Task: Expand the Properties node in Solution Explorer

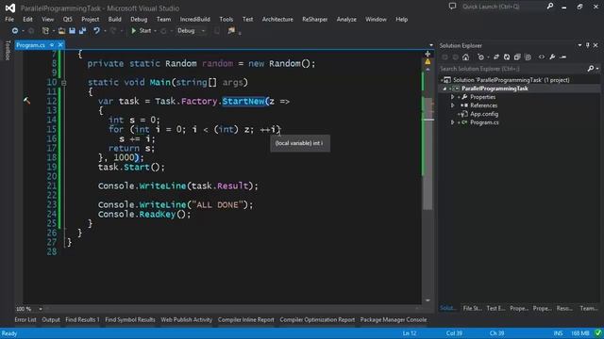Action: (453, 97)
